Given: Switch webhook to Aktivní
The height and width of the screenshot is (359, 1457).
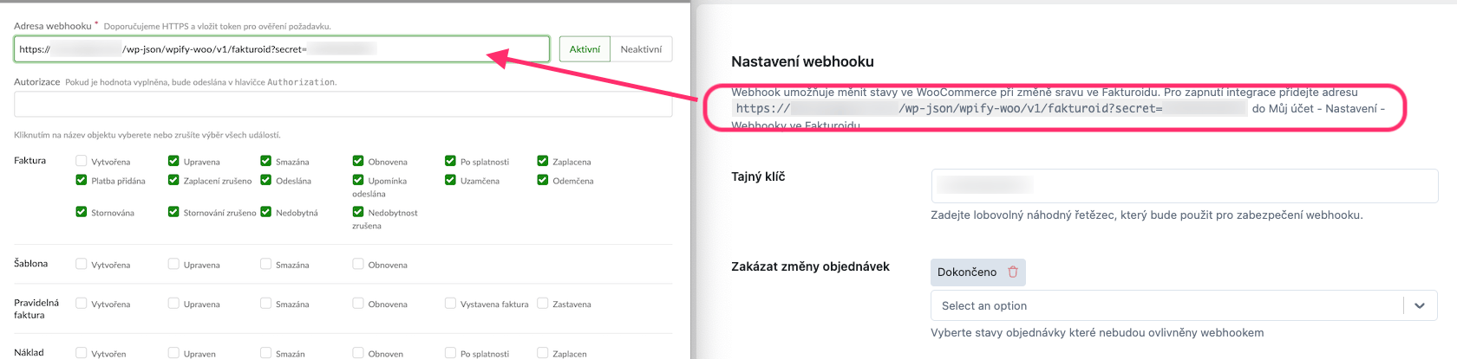Looking at the screenshot, I should tap(585, 49).
